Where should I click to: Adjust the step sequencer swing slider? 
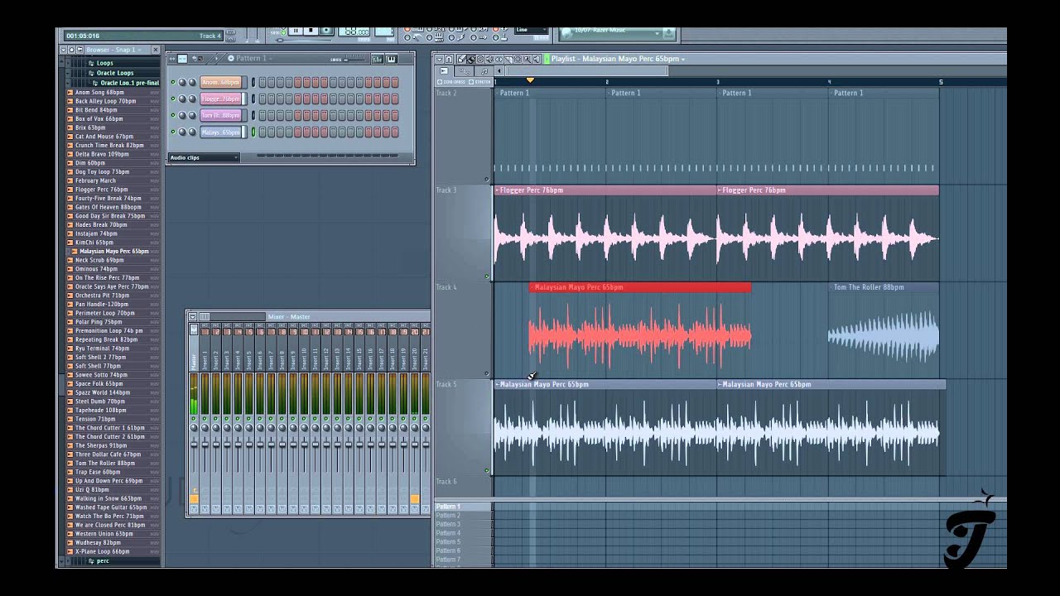click(x=354, y=59)
